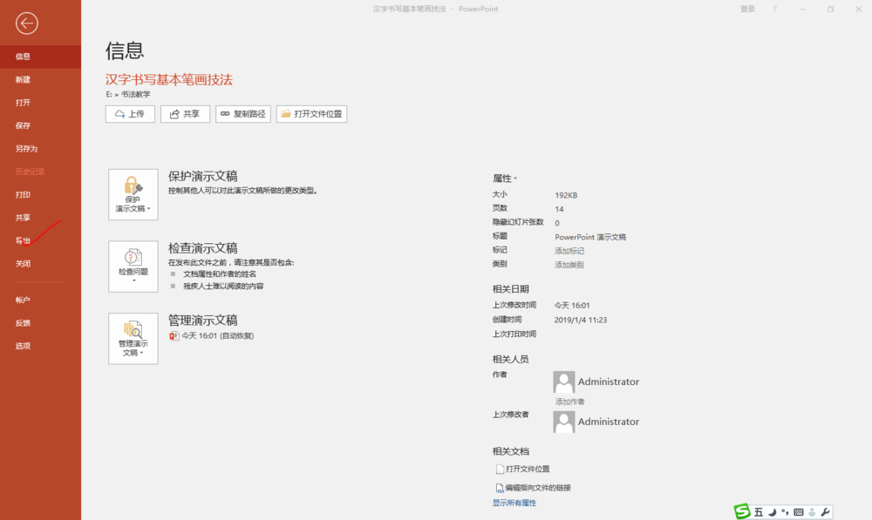The height and width of the screenshot is (520, 872).
Task: Click the 共享 button under the file path
Action: coord(185,114)
